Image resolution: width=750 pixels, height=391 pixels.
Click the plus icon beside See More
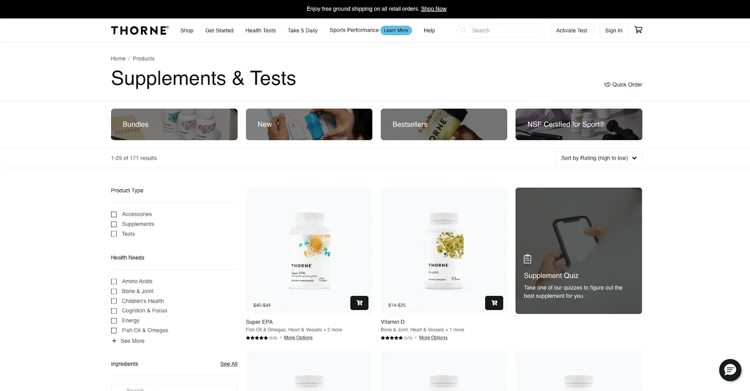pos(114,341)
